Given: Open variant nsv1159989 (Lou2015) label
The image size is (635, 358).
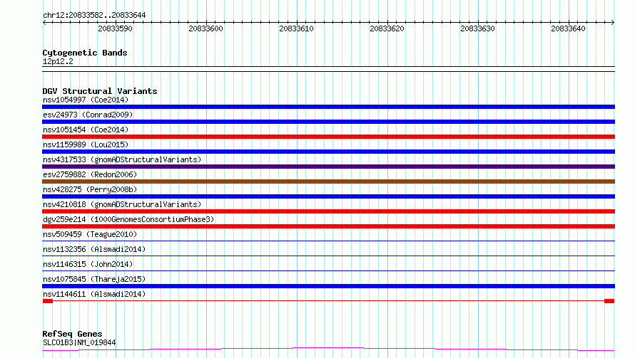Looking at the screenshot, I should [x=86, y=144].
